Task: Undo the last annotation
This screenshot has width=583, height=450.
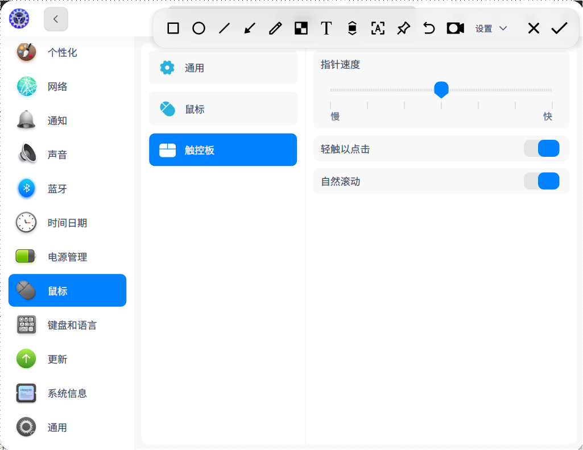Action: click(x=429, y=28)
